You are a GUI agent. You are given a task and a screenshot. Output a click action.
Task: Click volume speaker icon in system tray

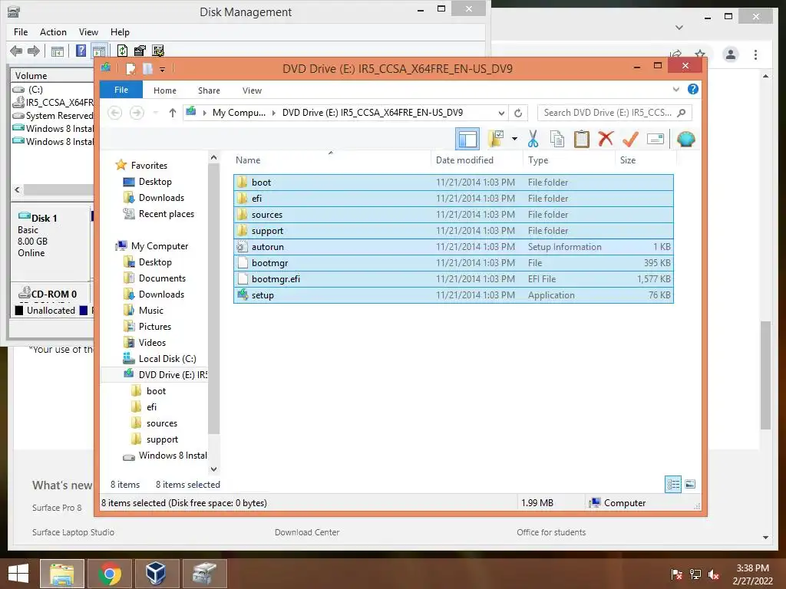pyautogui.click(x=714, y=574)
